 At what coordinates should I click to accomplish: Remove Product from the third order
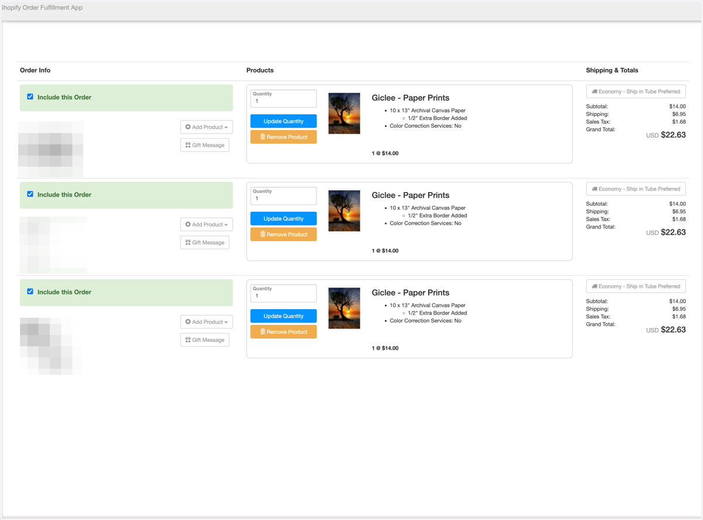click(284, 331)
